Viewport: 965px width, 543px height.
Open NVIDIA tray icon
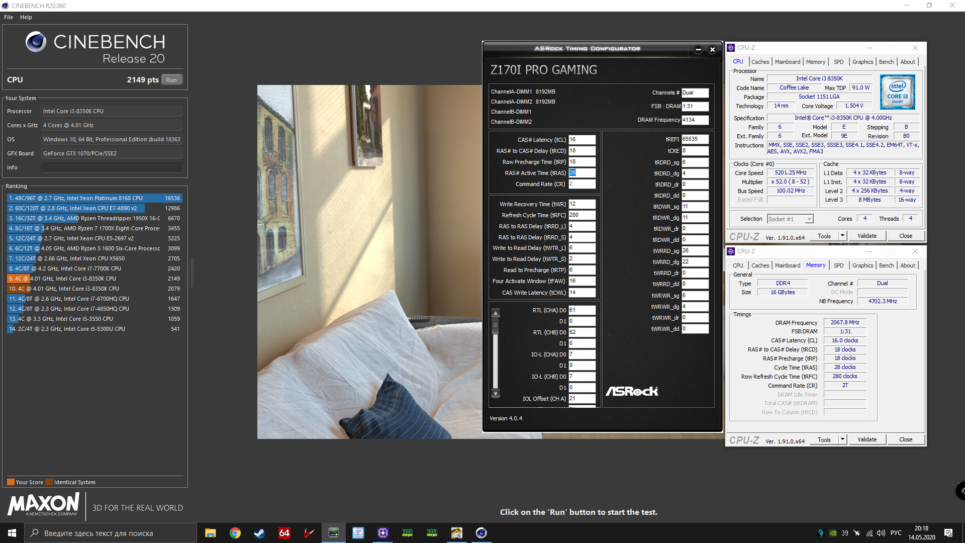833,533
